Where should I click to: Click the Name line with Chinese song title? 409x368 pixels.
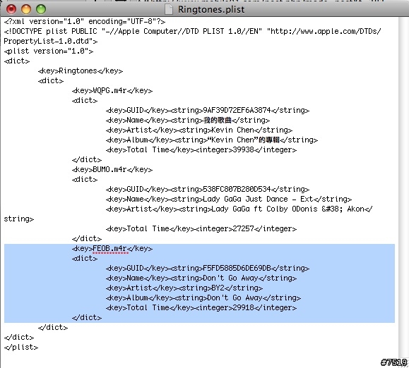click(x=187, y=120)
